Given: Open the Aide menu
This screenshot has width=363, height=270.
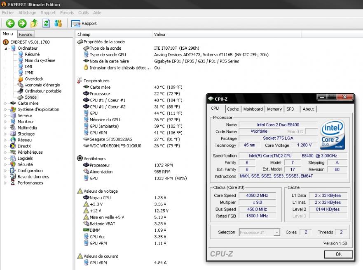Looking at the screenshot, I should point(97,13).
